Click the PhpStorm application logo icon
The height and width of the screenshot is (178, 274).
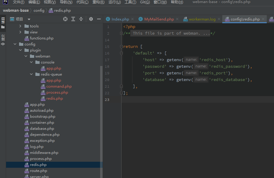(x=5, y=2)
